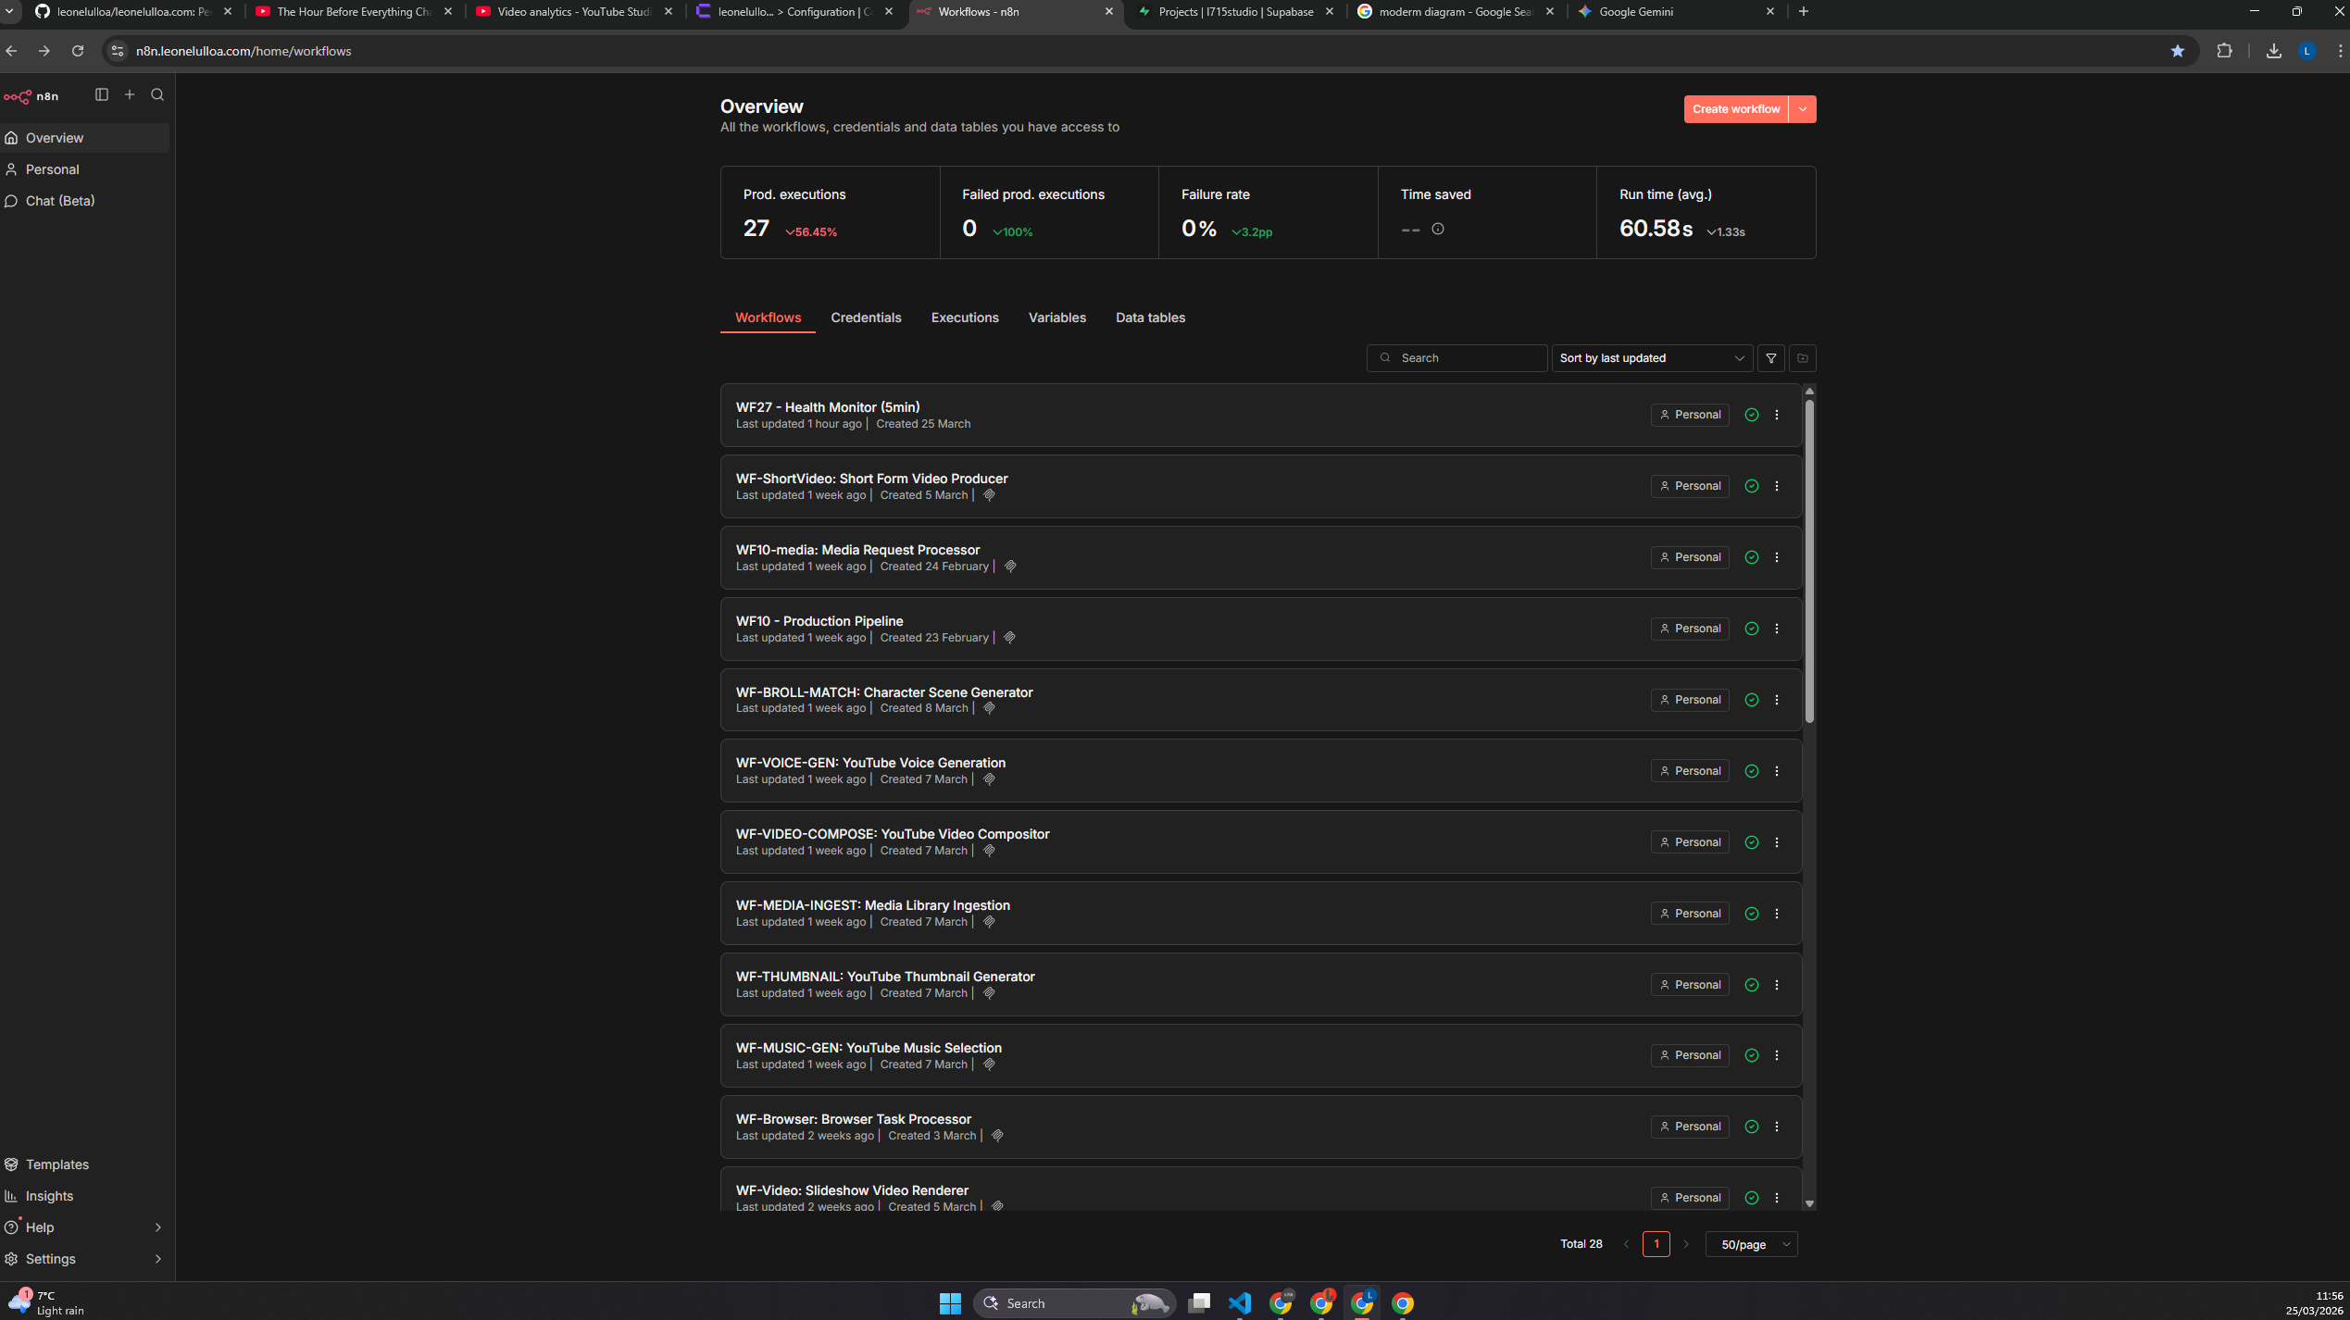Switch to folder view using the folder icon
2350x1320 pixels.
(x=1802, y=358)
